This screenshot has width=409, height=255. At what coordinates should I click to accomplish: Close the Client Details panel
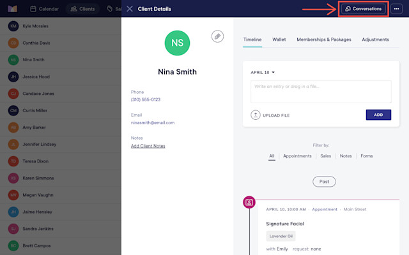[x=130, y=9]
